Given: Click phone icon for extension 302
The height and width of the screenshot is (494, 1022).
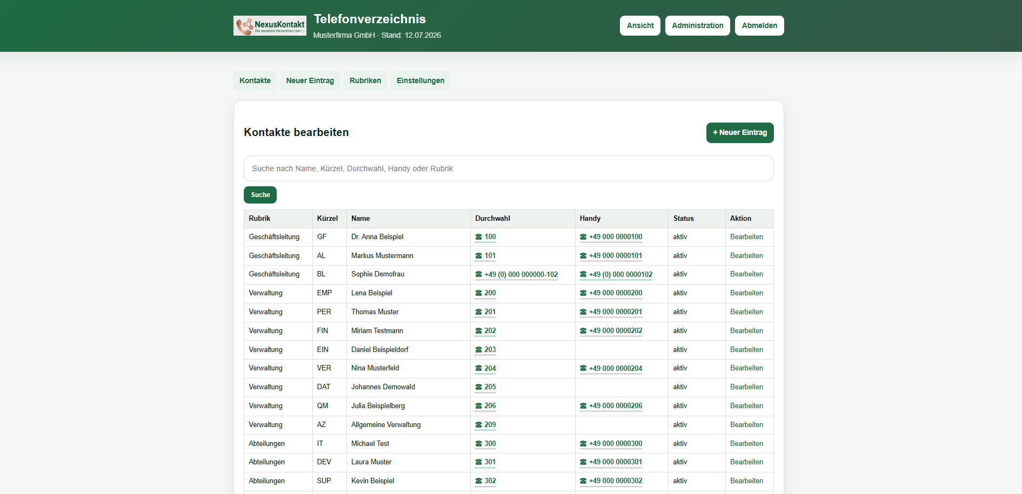Looking at the screenshot, I should (478, 481).
